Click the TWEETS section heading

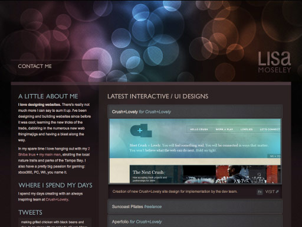(x=30, y=212)
